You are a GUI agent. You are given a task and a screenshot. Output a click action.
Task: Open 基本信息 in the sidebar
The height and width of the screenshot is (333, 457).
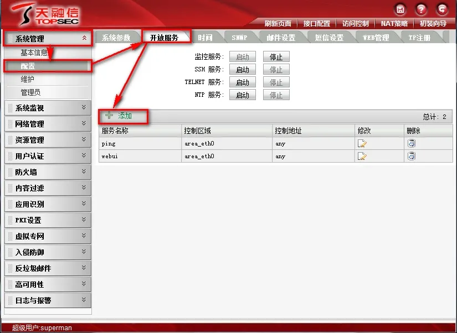(x=34, y=53)
